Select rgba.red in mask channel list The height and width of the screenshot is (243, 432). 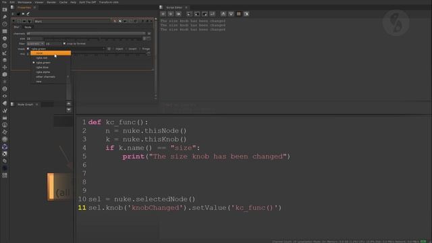point(51,58)
